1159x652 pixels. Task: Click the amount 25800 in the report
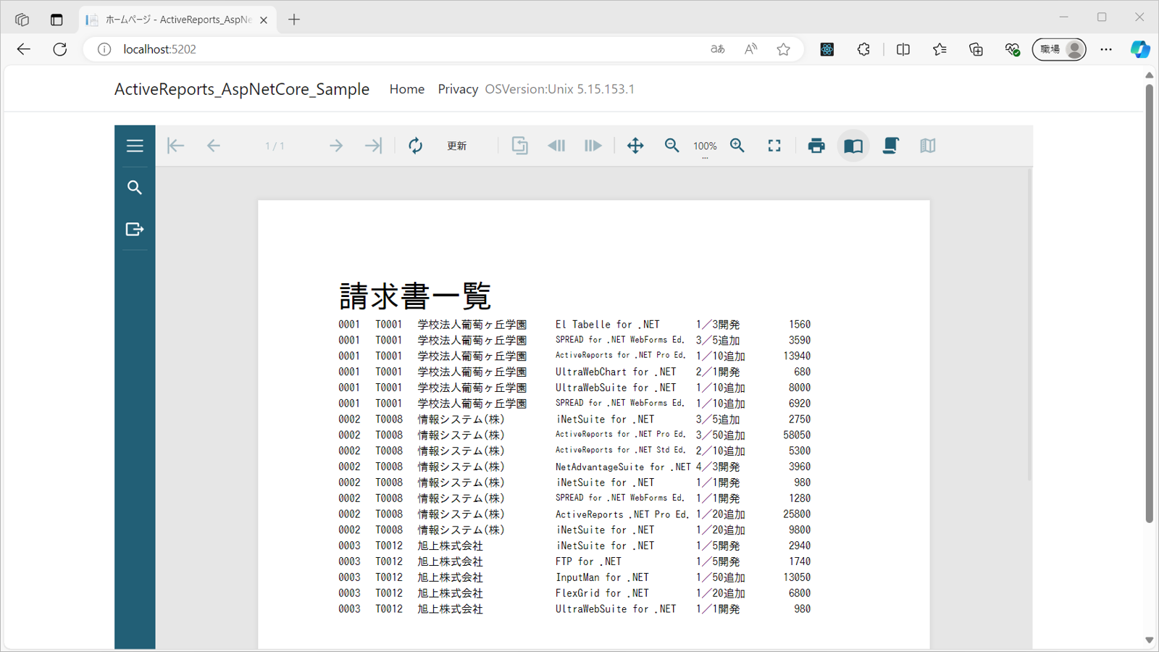[797, 514]
